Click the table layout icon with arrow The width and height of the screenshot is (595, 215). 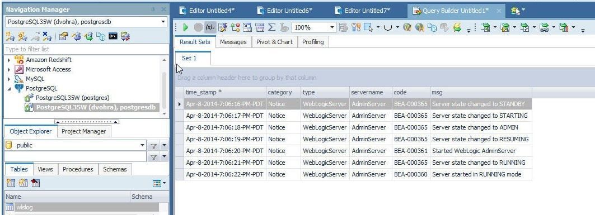pos(247,27)
